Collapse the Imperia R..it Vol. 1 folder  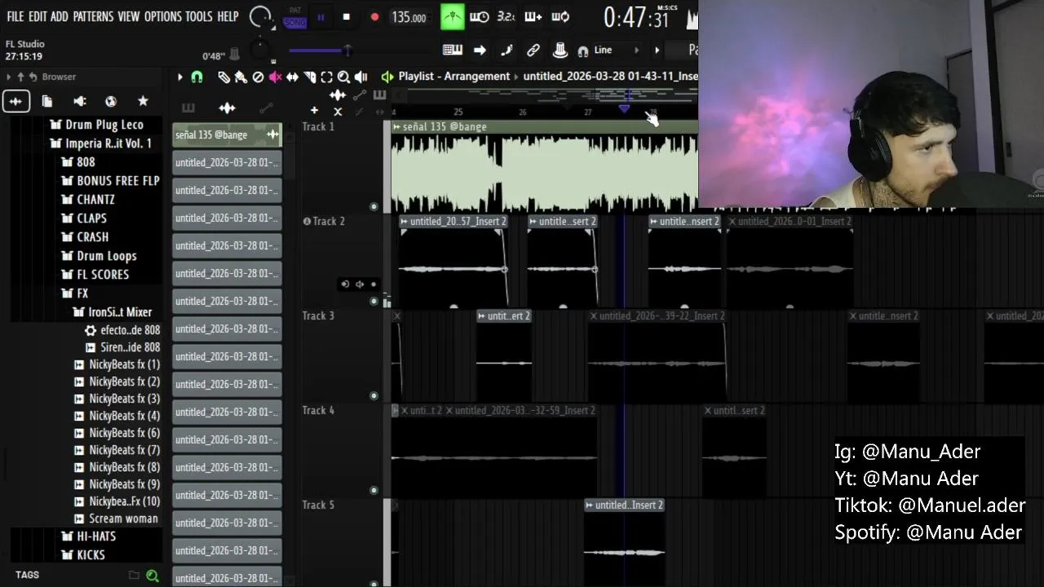click(x=101, y=143)
